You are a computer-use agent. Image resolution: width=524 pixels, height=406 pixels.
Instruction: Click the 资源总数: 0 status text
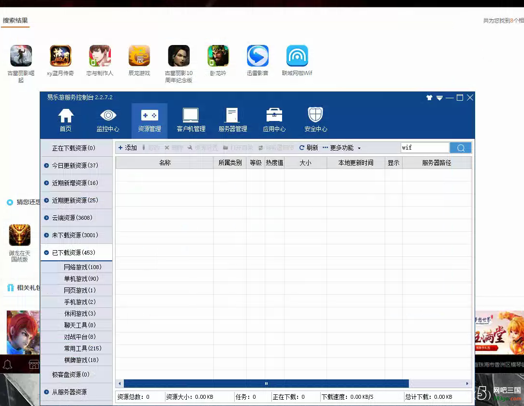(x=134, y=397)
